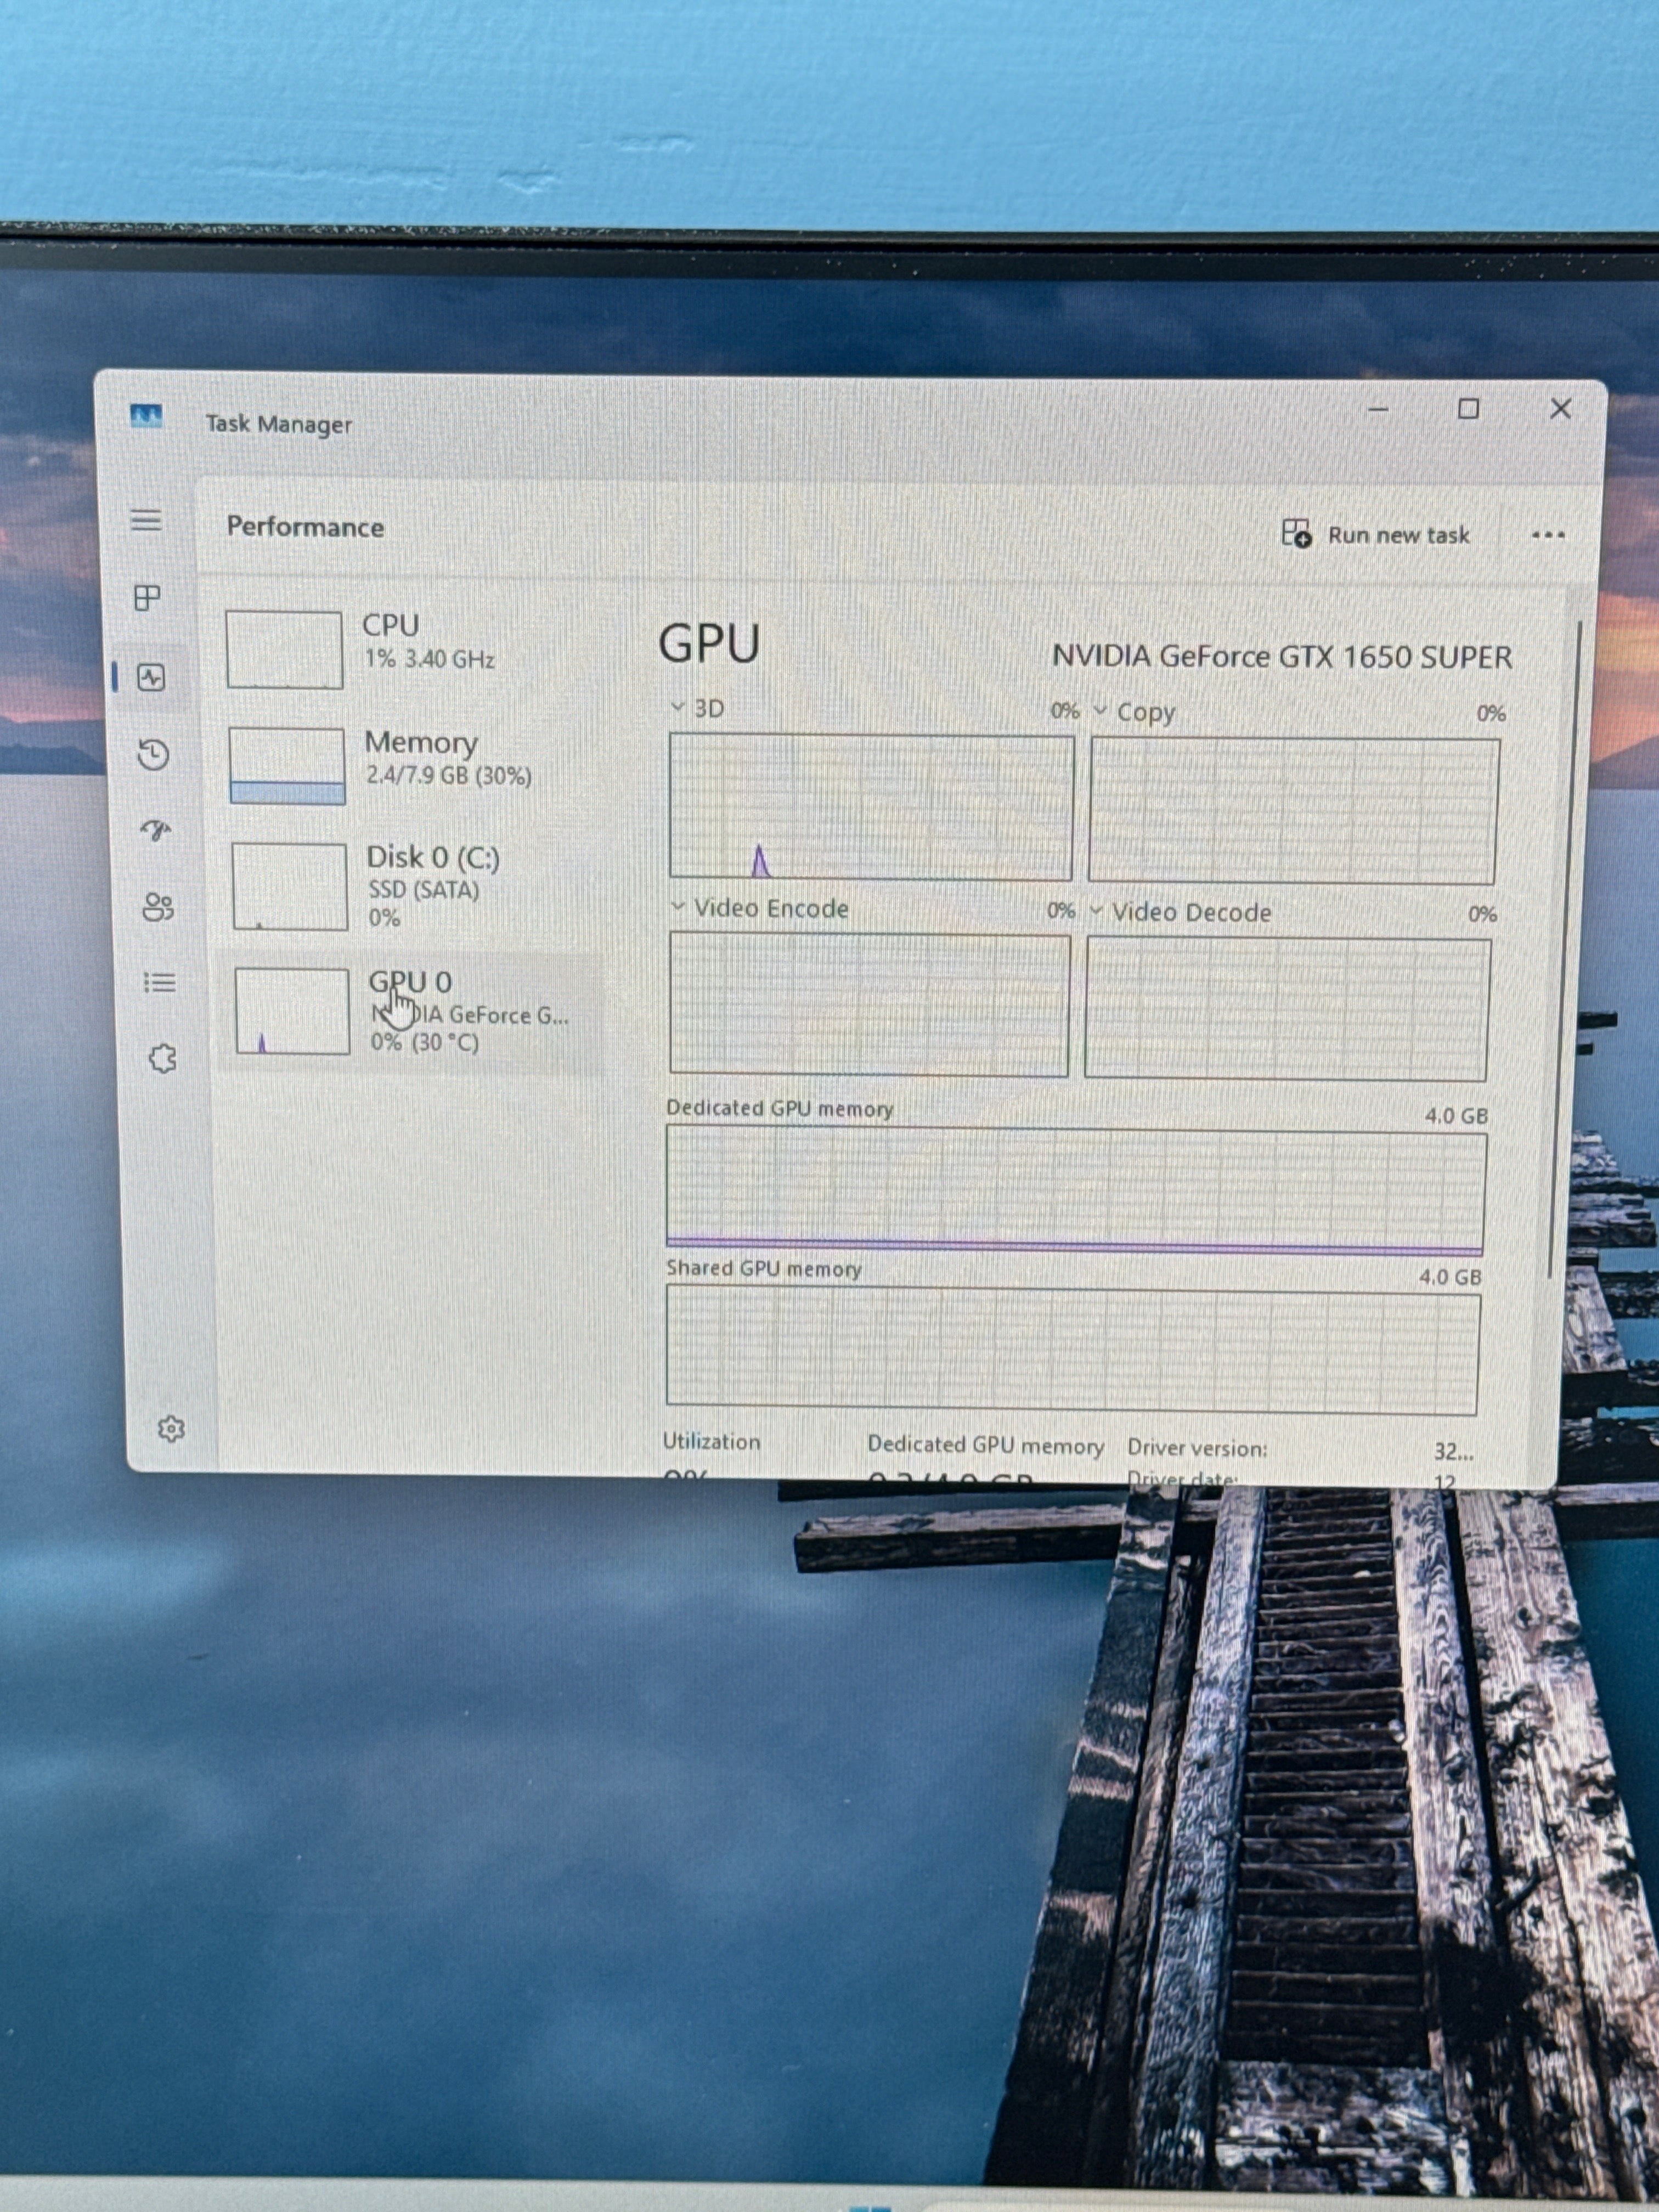Image resolution: width=1659 pixels, height=2212 pixels.
Task: Click the Utilization stat label
Action: 711,1441
